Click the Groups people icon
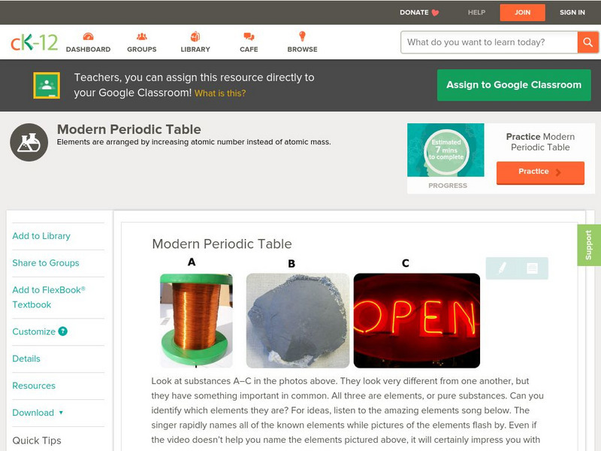Viewport: 601px width, 451px height. [142, 36]
